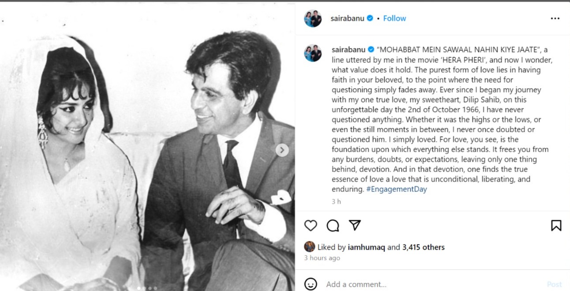The height and width of the screenshot is (291, 570).
Task: Open the iamhumaq profile from likes
Action: click(367, 247)
